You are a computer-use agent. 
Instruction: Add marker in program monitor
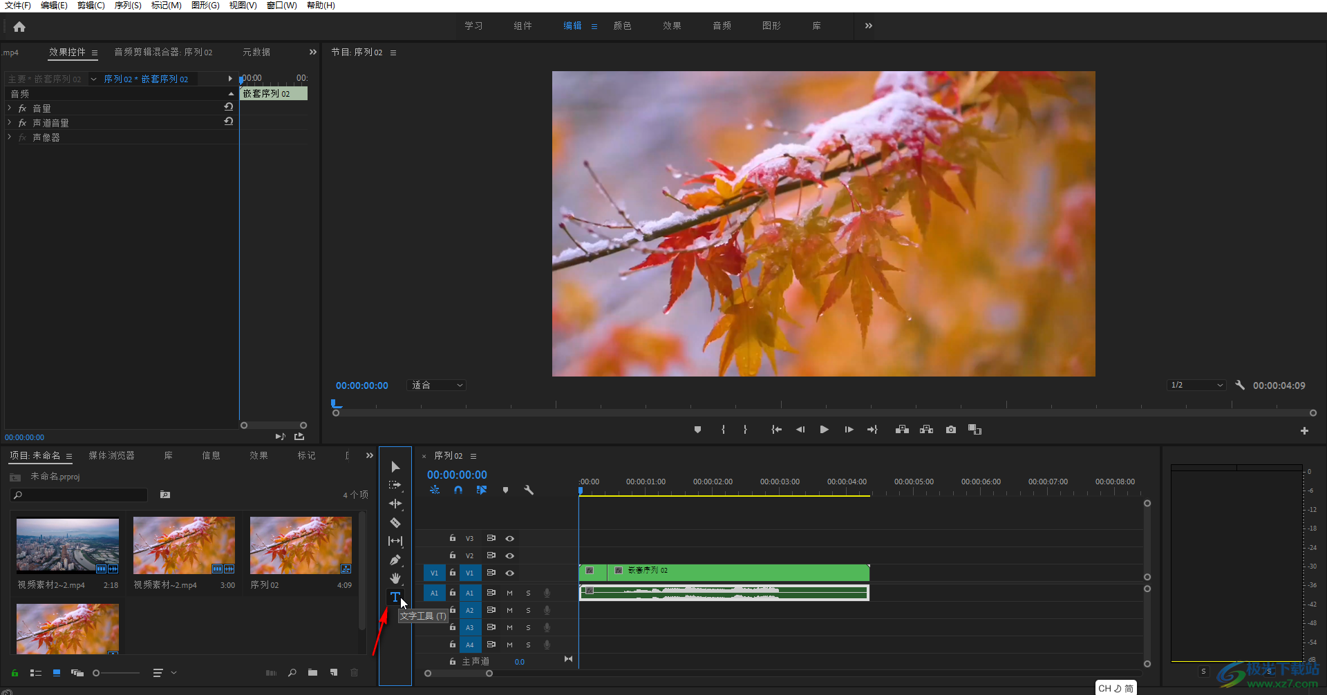pyautogui.click(x=697, y=430)
